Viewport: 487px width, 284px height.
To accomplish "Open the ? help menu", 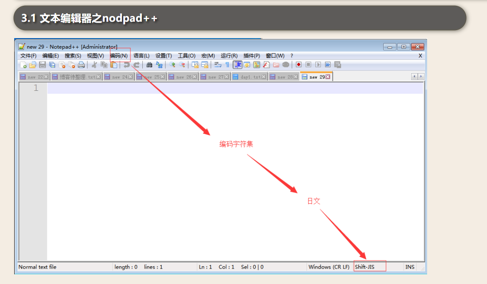I will tap(292, 55).
